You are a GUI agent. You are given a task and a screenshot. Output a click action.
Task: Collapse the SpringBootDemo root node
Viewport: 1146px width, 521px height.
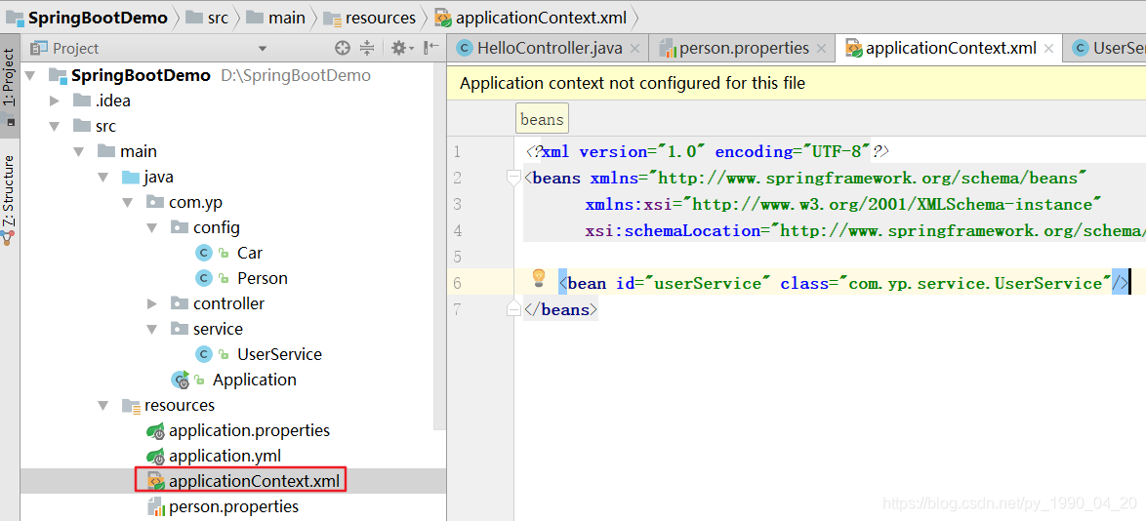pos(30,75)
